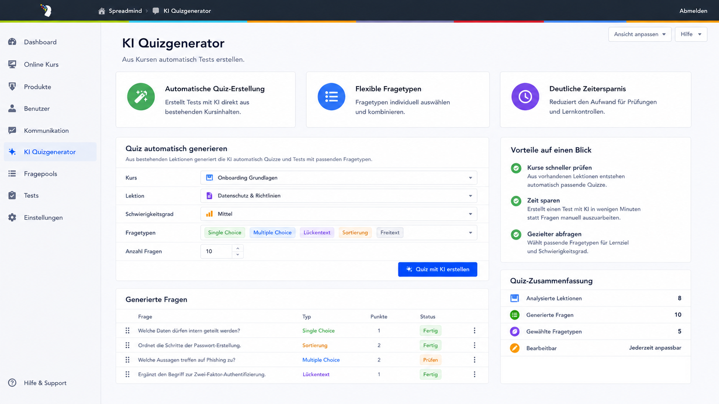Open the Ansicht anpassen dropdown
719x404 pixels.
[640, 34]
